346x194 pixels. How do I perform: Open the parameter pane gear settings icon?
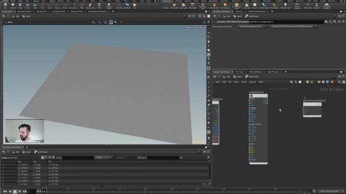pyautogui.click(x=326, y=22)
